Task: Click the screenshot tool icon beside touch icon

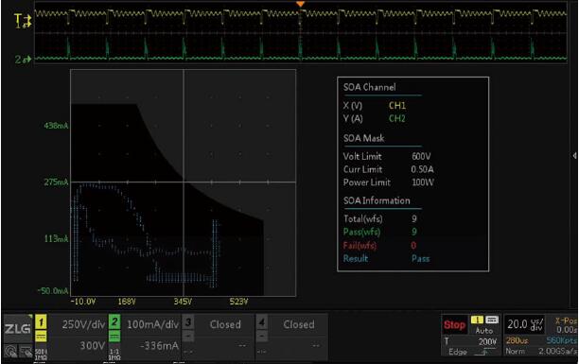Action: 26,351
